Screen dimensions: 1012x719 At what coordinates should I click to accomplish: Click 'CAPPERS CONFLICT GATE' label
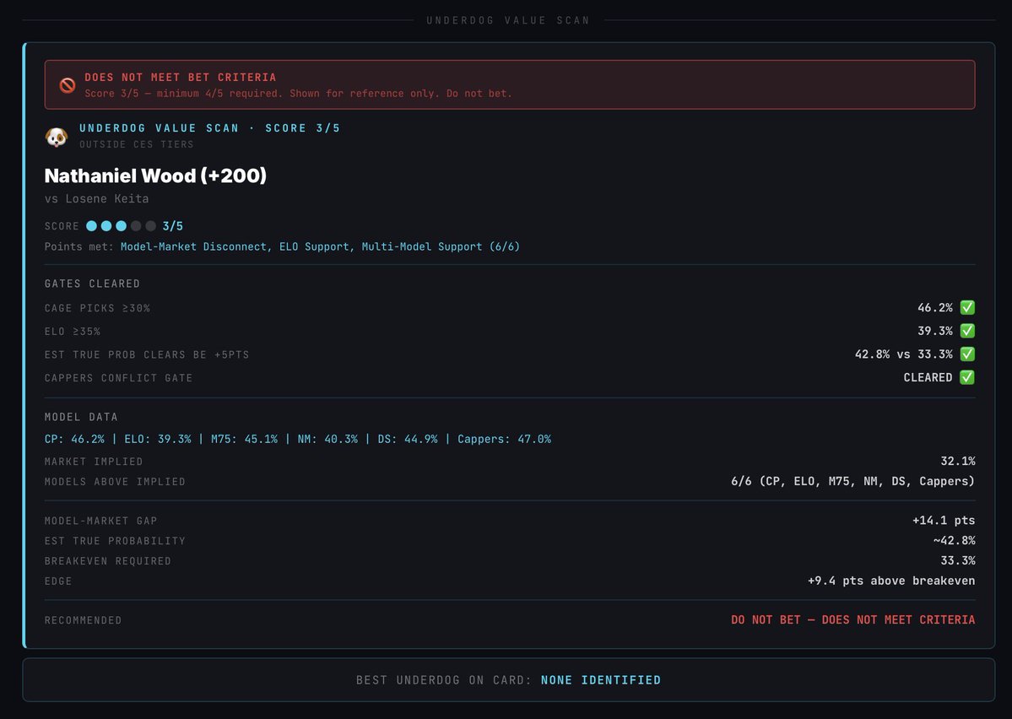point(119,377)
